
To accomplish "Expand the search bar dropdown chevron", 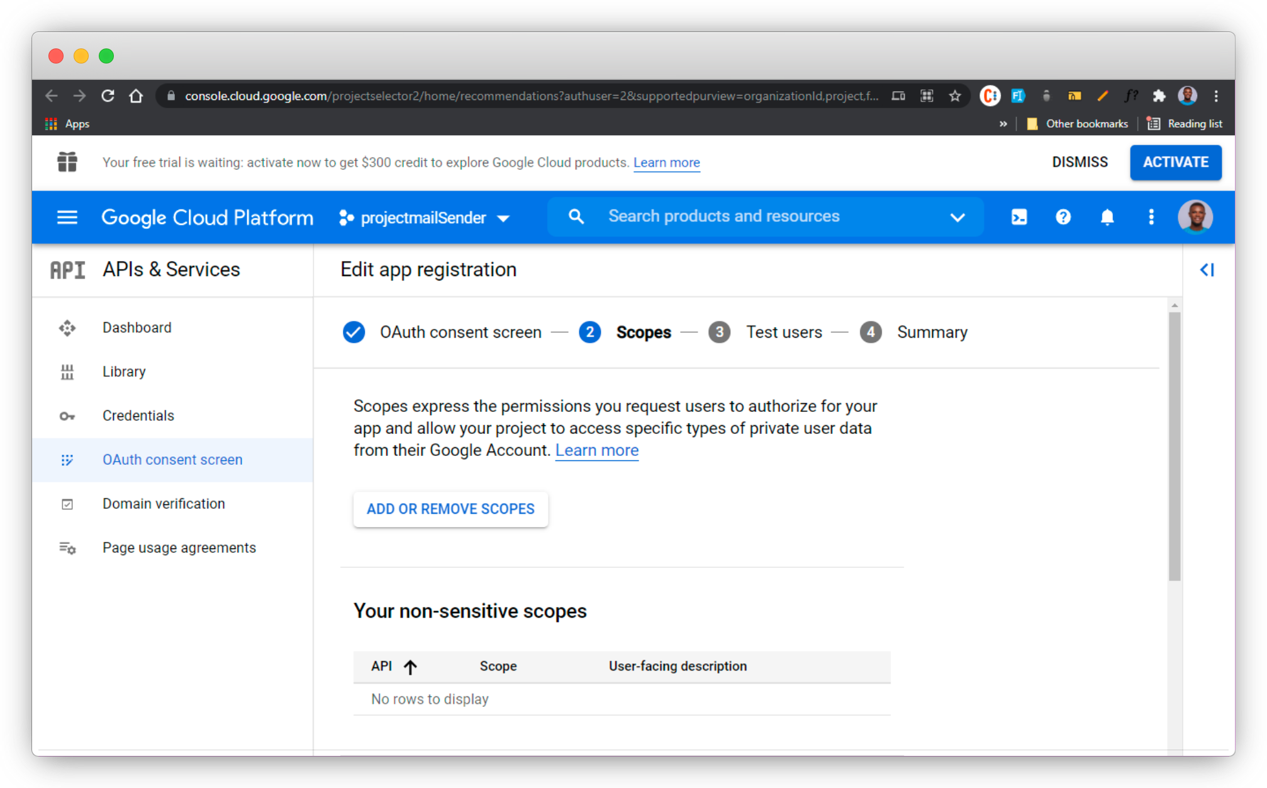I will click(x=957, y=217).
